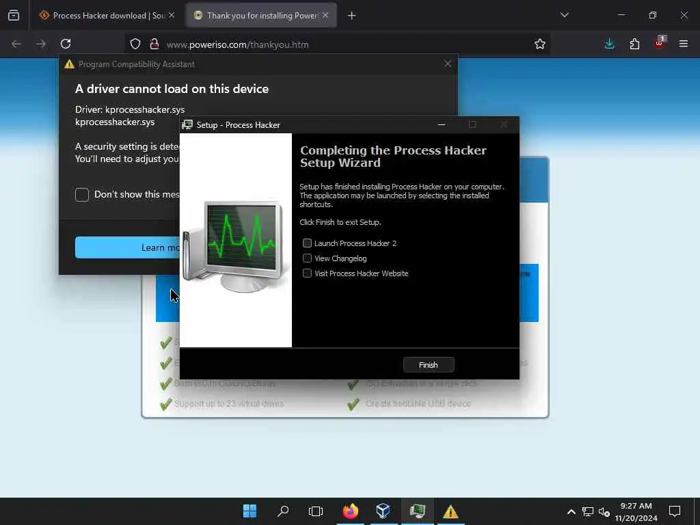The image size is (700, 525).
Task: Bookmark this page with star
Action: [540, 44]
